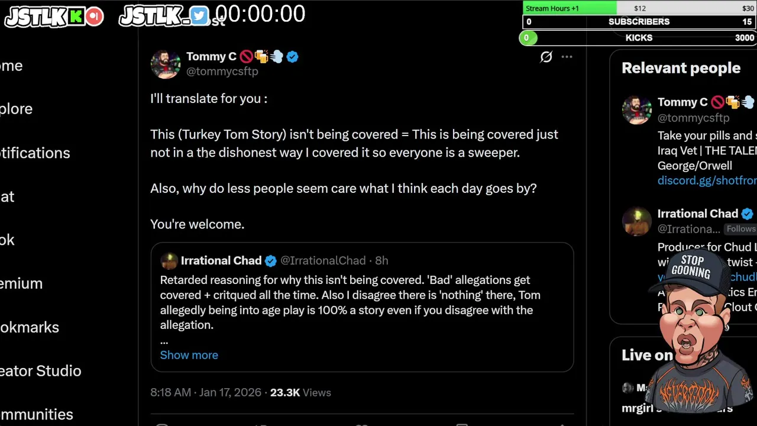Click Tommy C's blue verified badge in post header

coord(292,57)
